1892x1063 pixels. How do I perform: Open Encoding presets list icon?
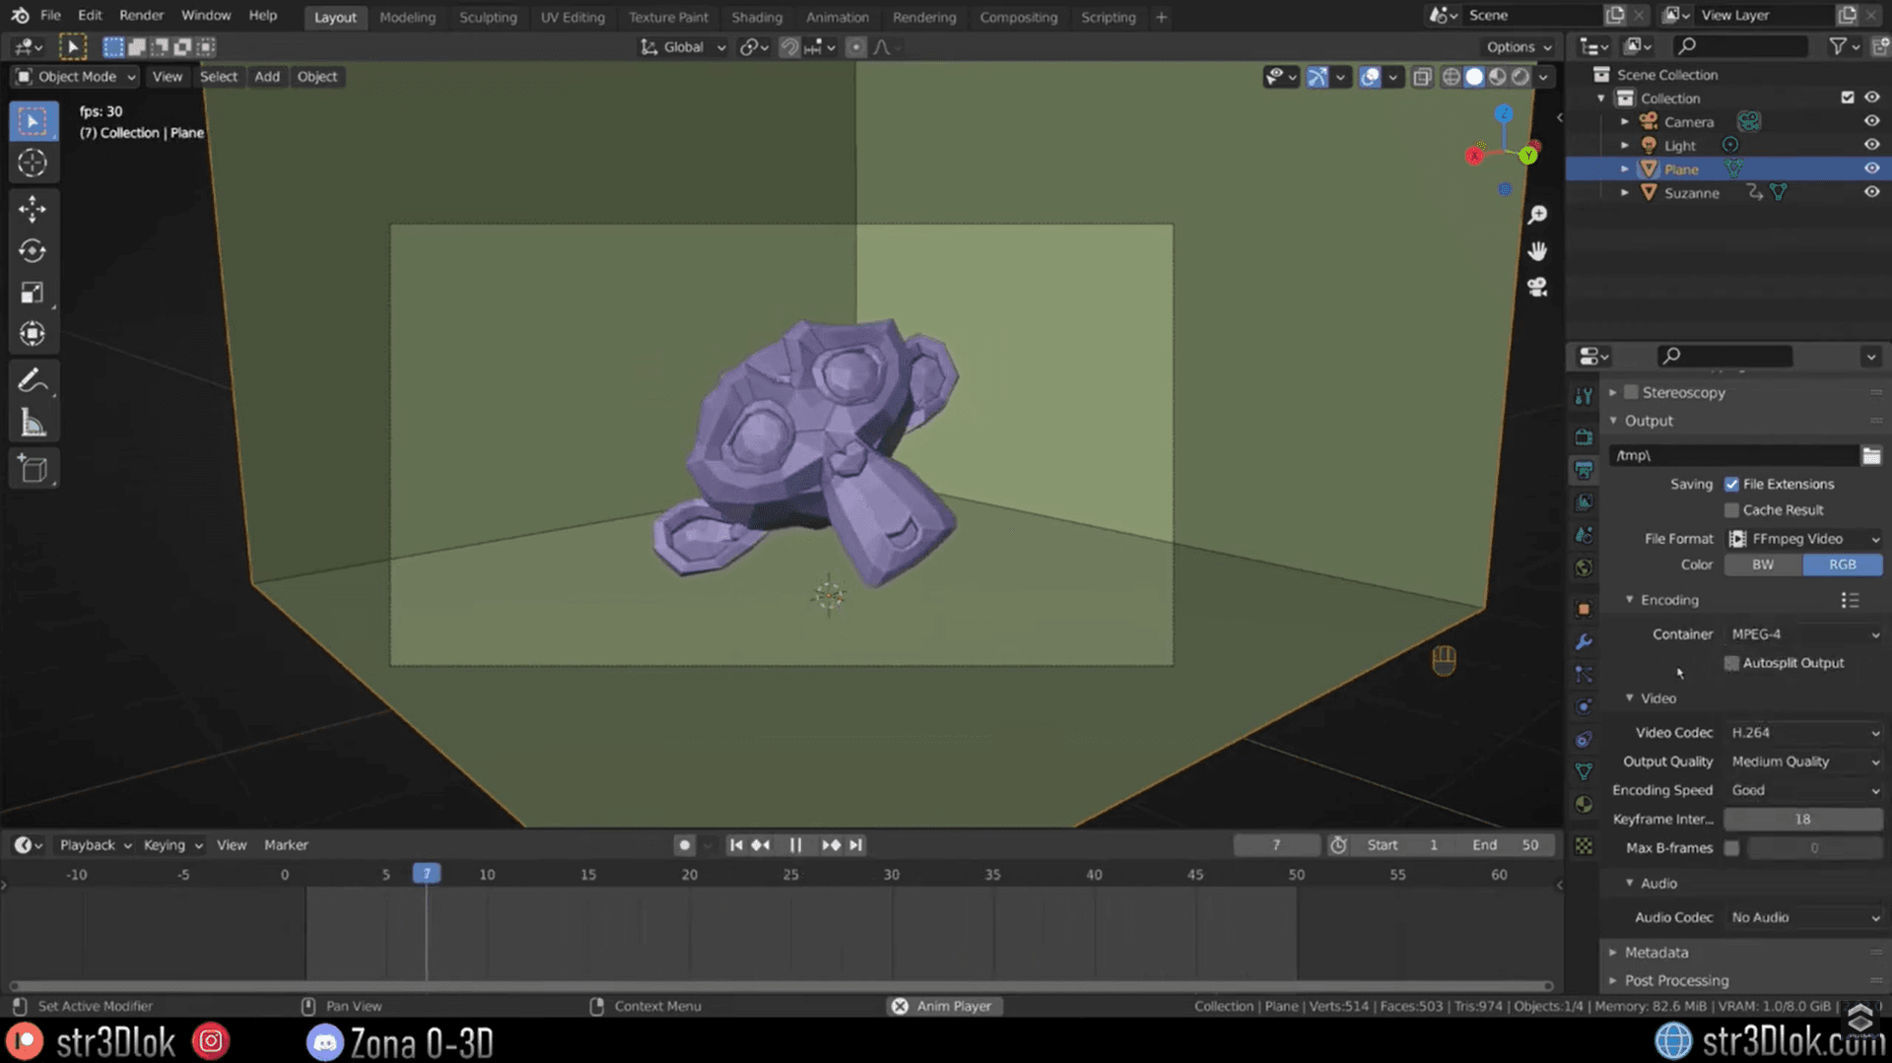[1850, 600]
